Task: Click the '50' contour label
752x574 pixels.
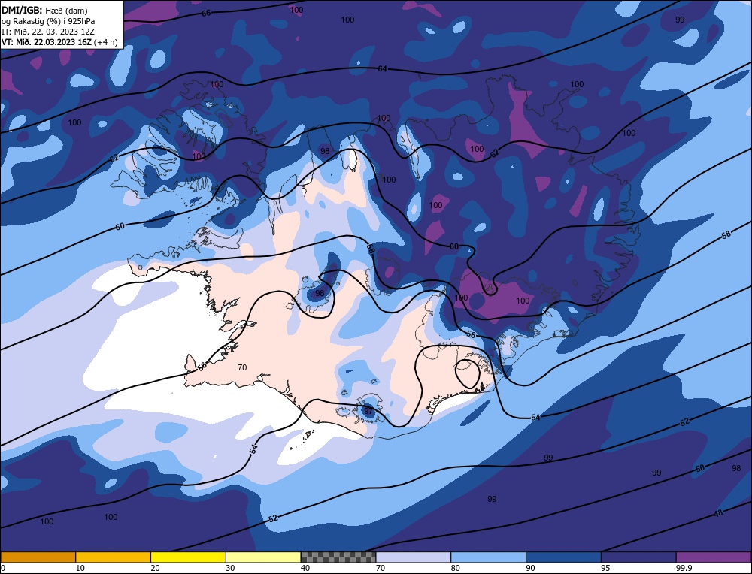Action: click(x=699, y=468)
